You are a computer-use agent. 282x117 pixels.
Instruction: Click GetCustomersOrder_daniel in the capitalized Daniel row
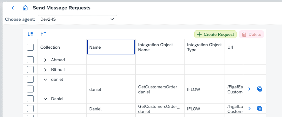pos(159,109)
